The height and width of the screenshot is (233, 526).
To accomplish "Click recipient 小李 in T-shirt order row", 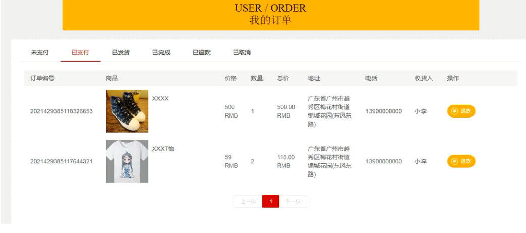I will pyautogui.click(x=420, y=161).
